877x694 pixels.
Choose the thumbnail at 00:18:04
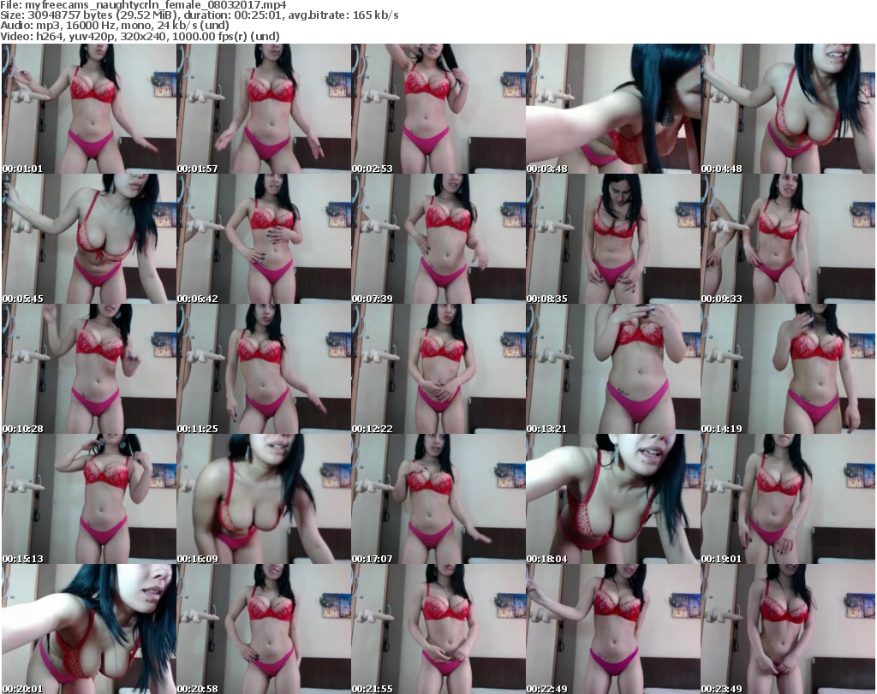coord(613,499)
